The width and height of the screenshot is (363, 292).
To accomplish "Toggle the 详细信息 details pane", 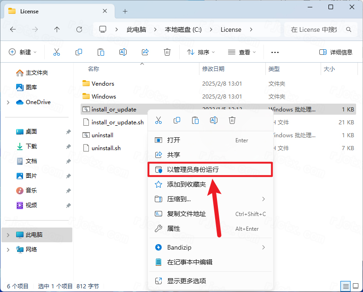I will (x=336, y=53).
